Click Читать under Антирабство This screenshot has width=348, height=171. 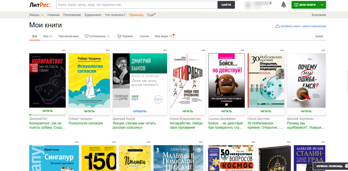[188, 111]
